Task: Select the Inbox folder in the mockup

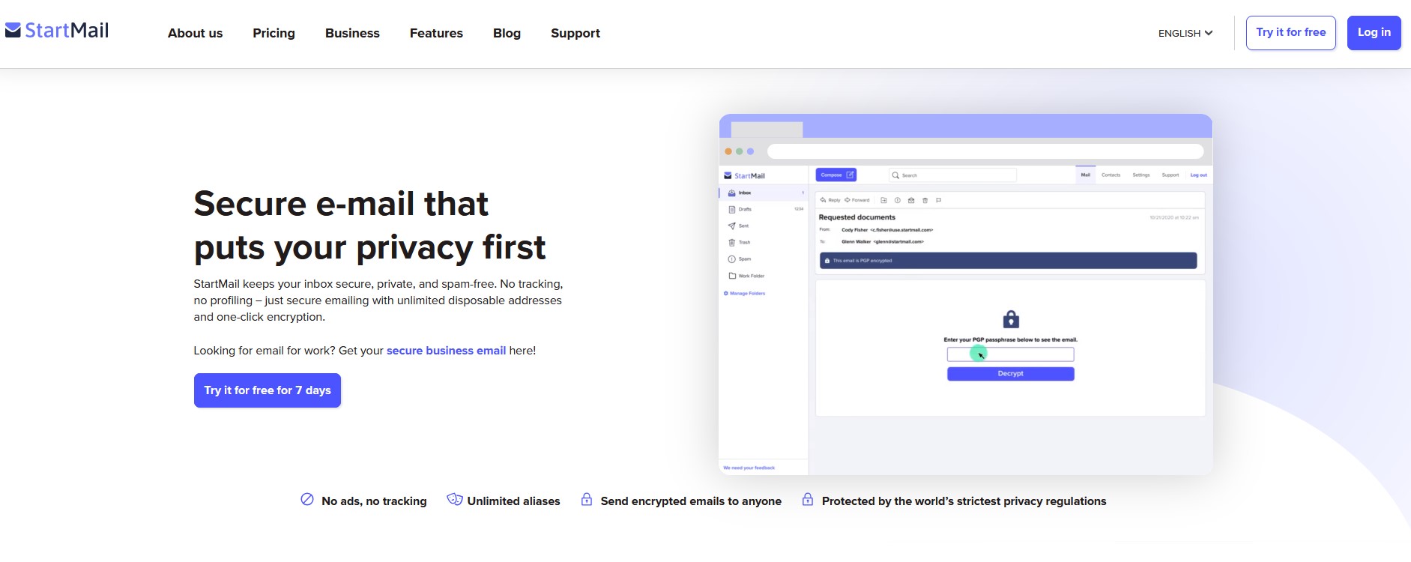Action: tap(763, 193)
